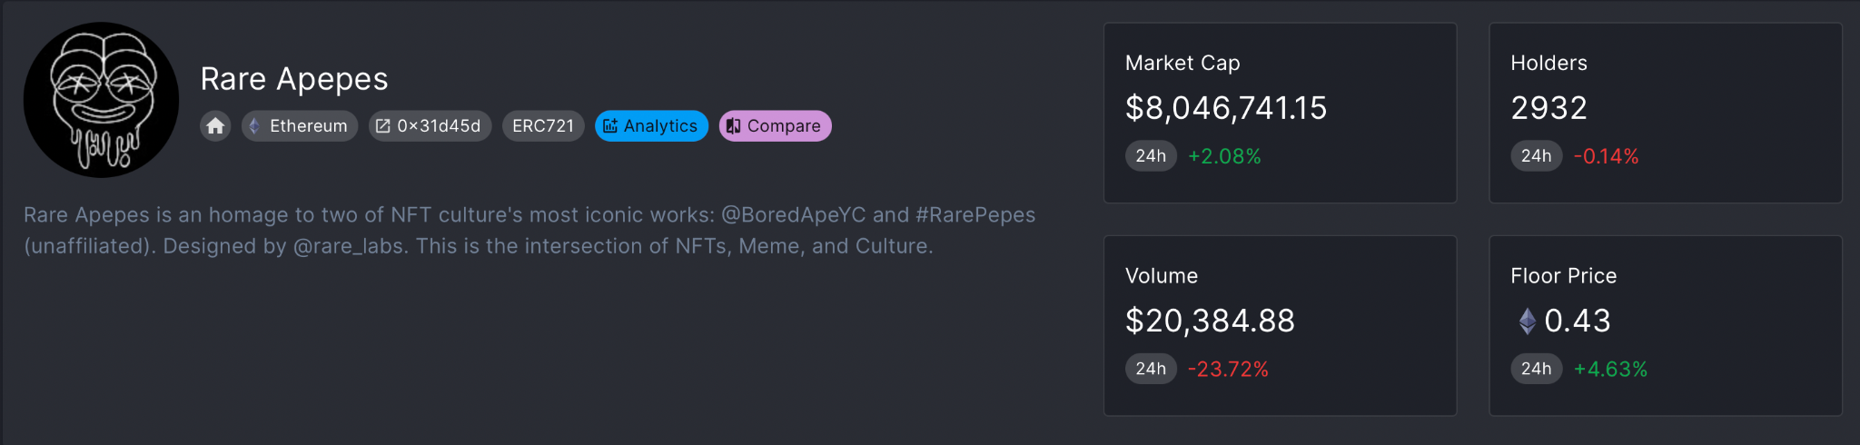Click the Rare Apepes collection avatar
Image resolution: width=1860 pixels, height=445 pixels.
coord(101,100)
